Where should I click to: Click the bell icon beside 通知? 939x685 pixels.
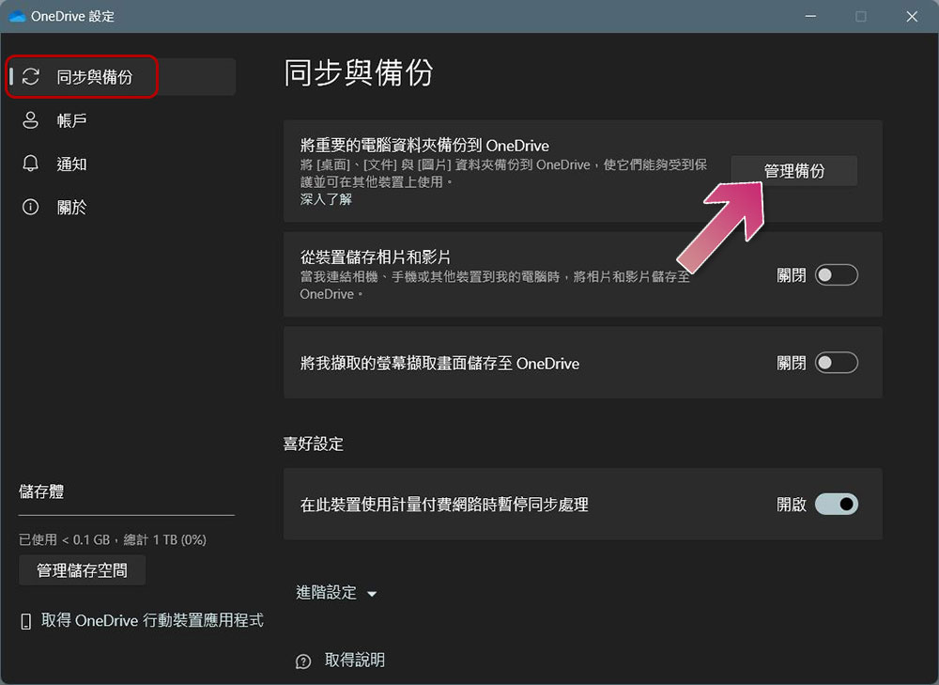(x=31, y=163)
